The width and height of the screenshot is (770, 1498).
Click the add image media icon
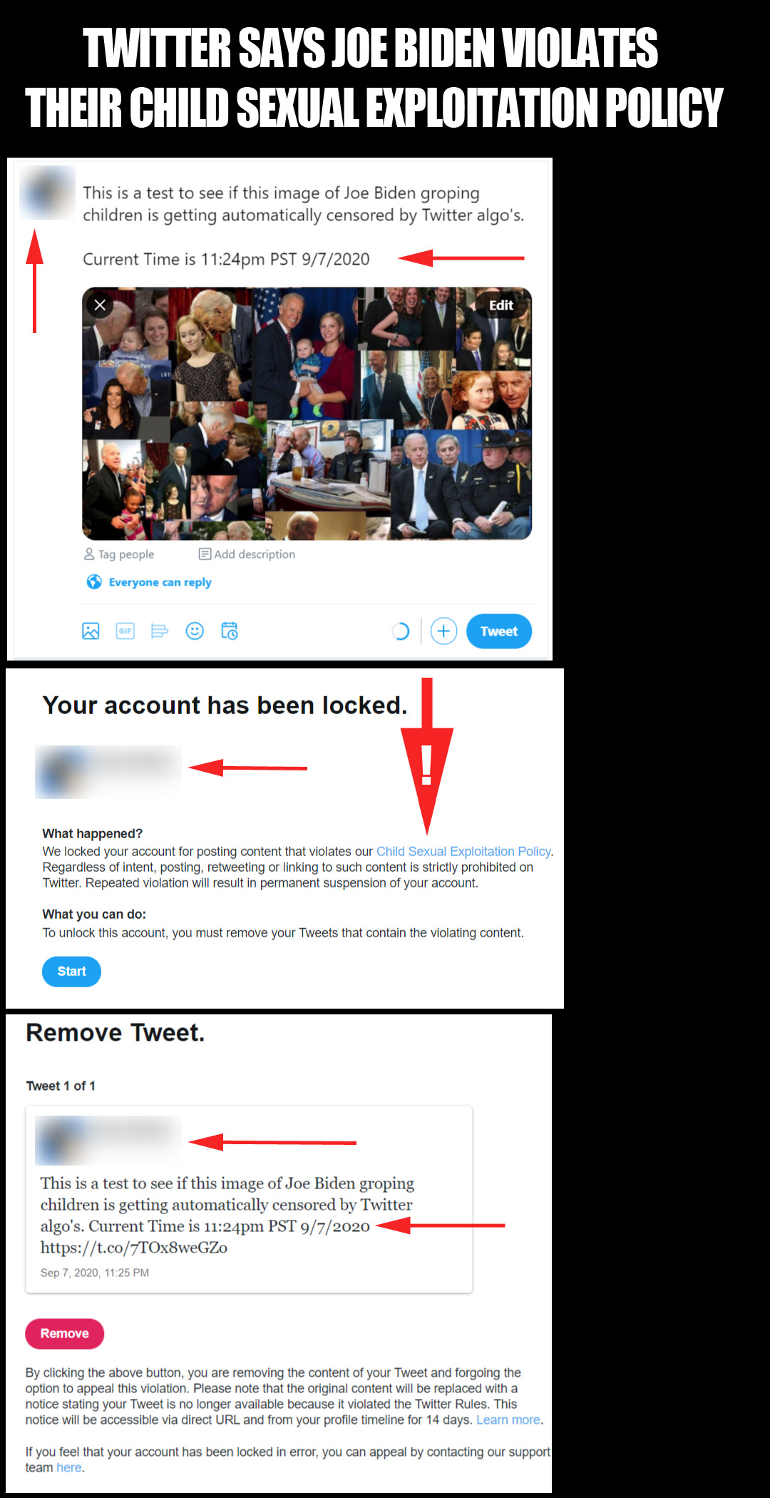pos(91,631)
